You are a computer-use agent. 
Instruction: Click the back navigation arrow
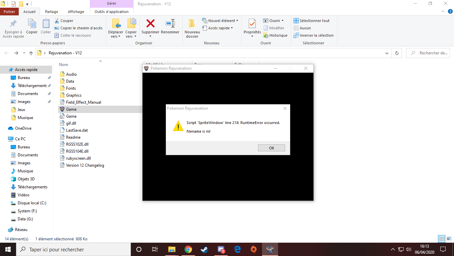pyautogui.click(x=7, y=53)
